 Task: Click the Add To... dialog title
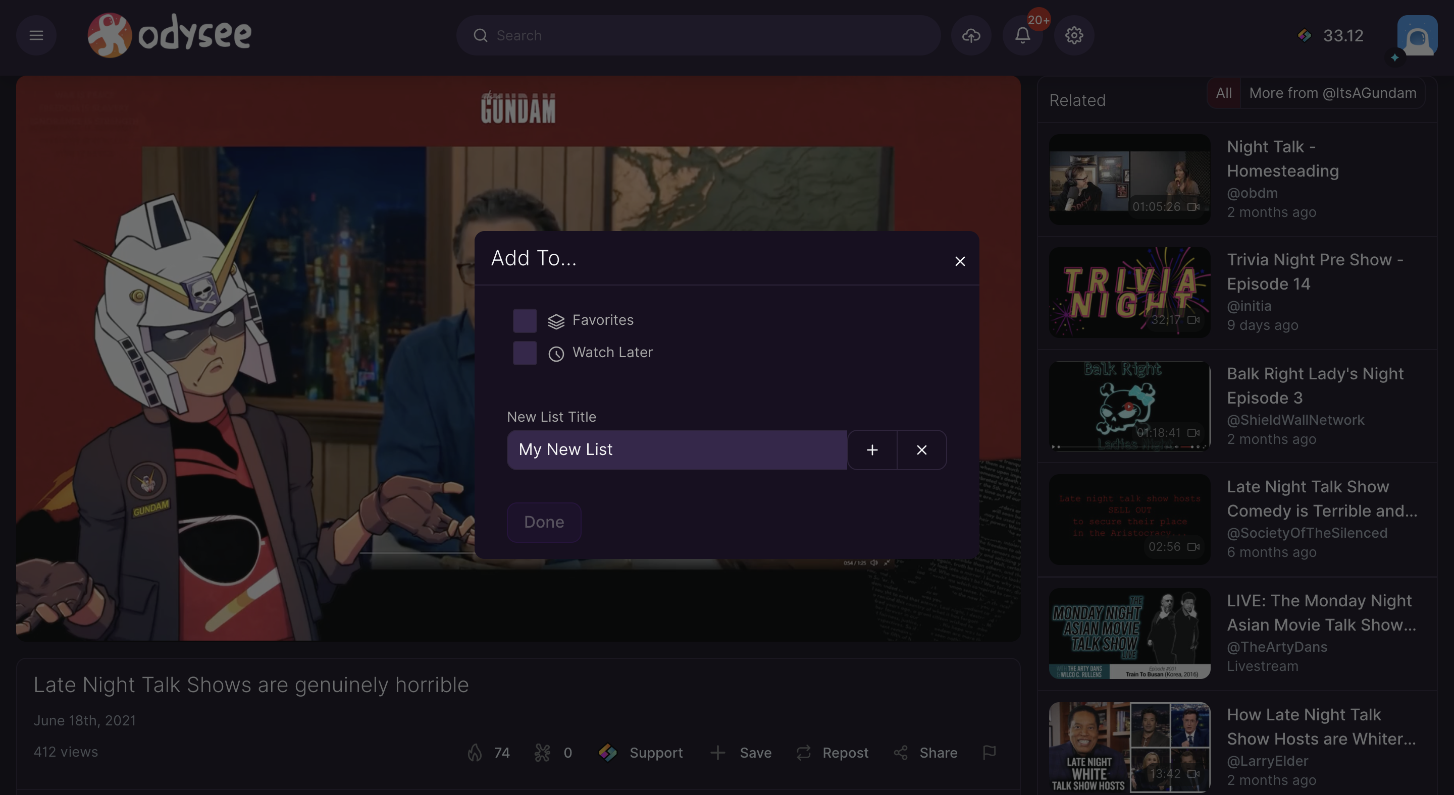pyautogui.click(x=534, y=258)
